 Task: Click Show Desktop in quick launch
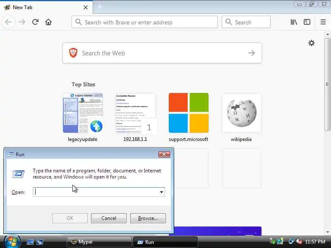pos(30,242)
